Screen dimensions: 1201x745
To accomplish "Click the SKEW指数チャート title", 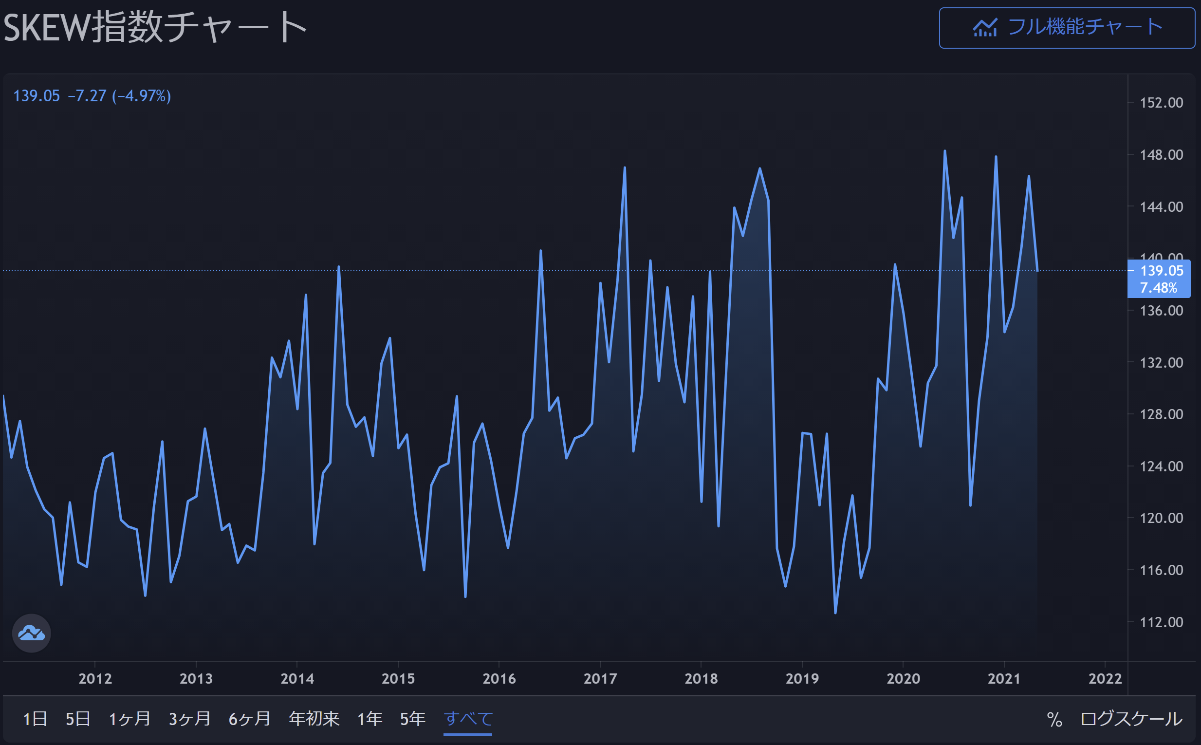I will pyautogui.click(x=155, y=28).
